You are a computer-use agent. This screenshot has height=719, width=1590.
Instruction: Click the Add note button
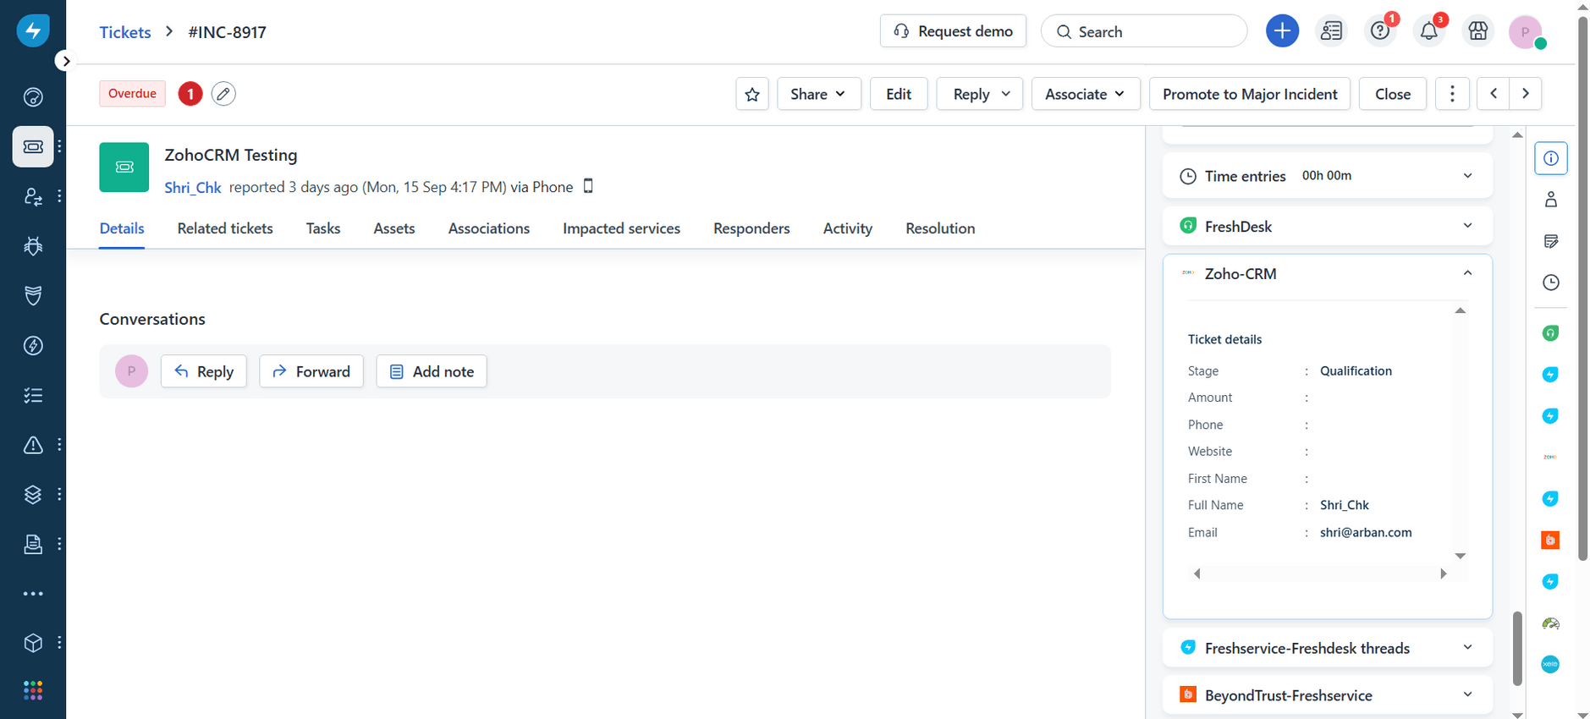(x=432, y=371)
